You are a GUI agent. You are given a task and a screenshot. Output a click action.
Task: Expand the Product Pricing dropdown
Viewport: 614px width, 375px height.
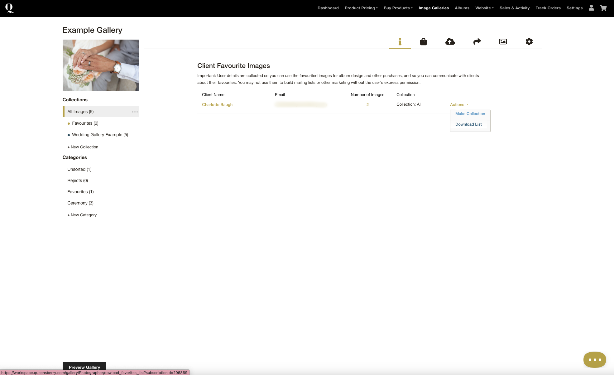pyautogui.click(x=361, y=8)
